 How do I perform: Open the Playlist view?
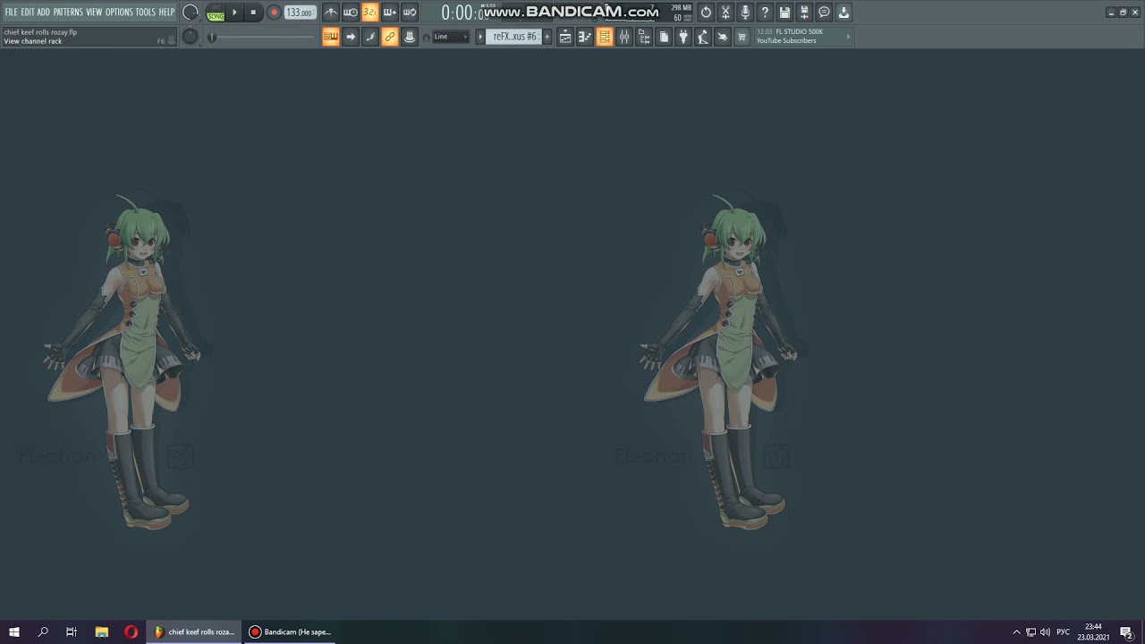tap(565, 37)
